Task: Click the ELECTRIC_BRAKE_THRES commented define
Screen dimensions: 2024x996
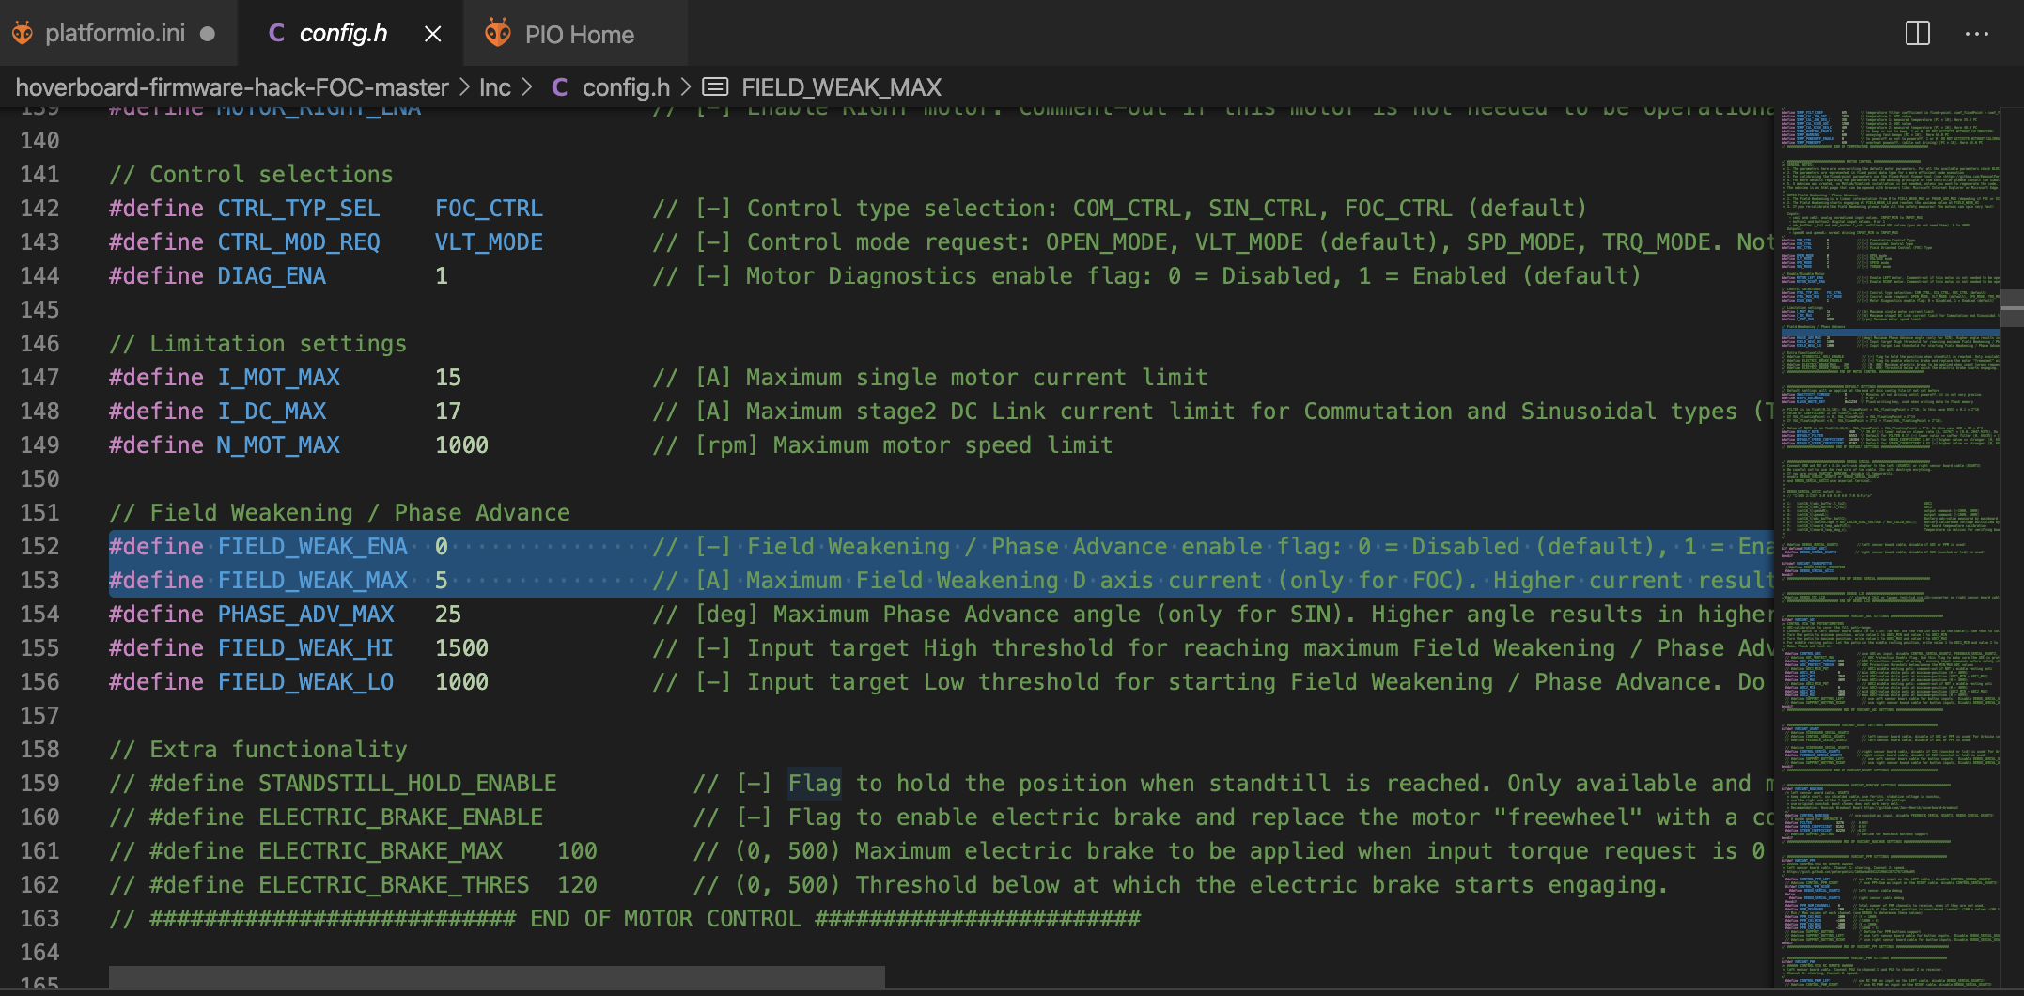Action: [394, 885]
